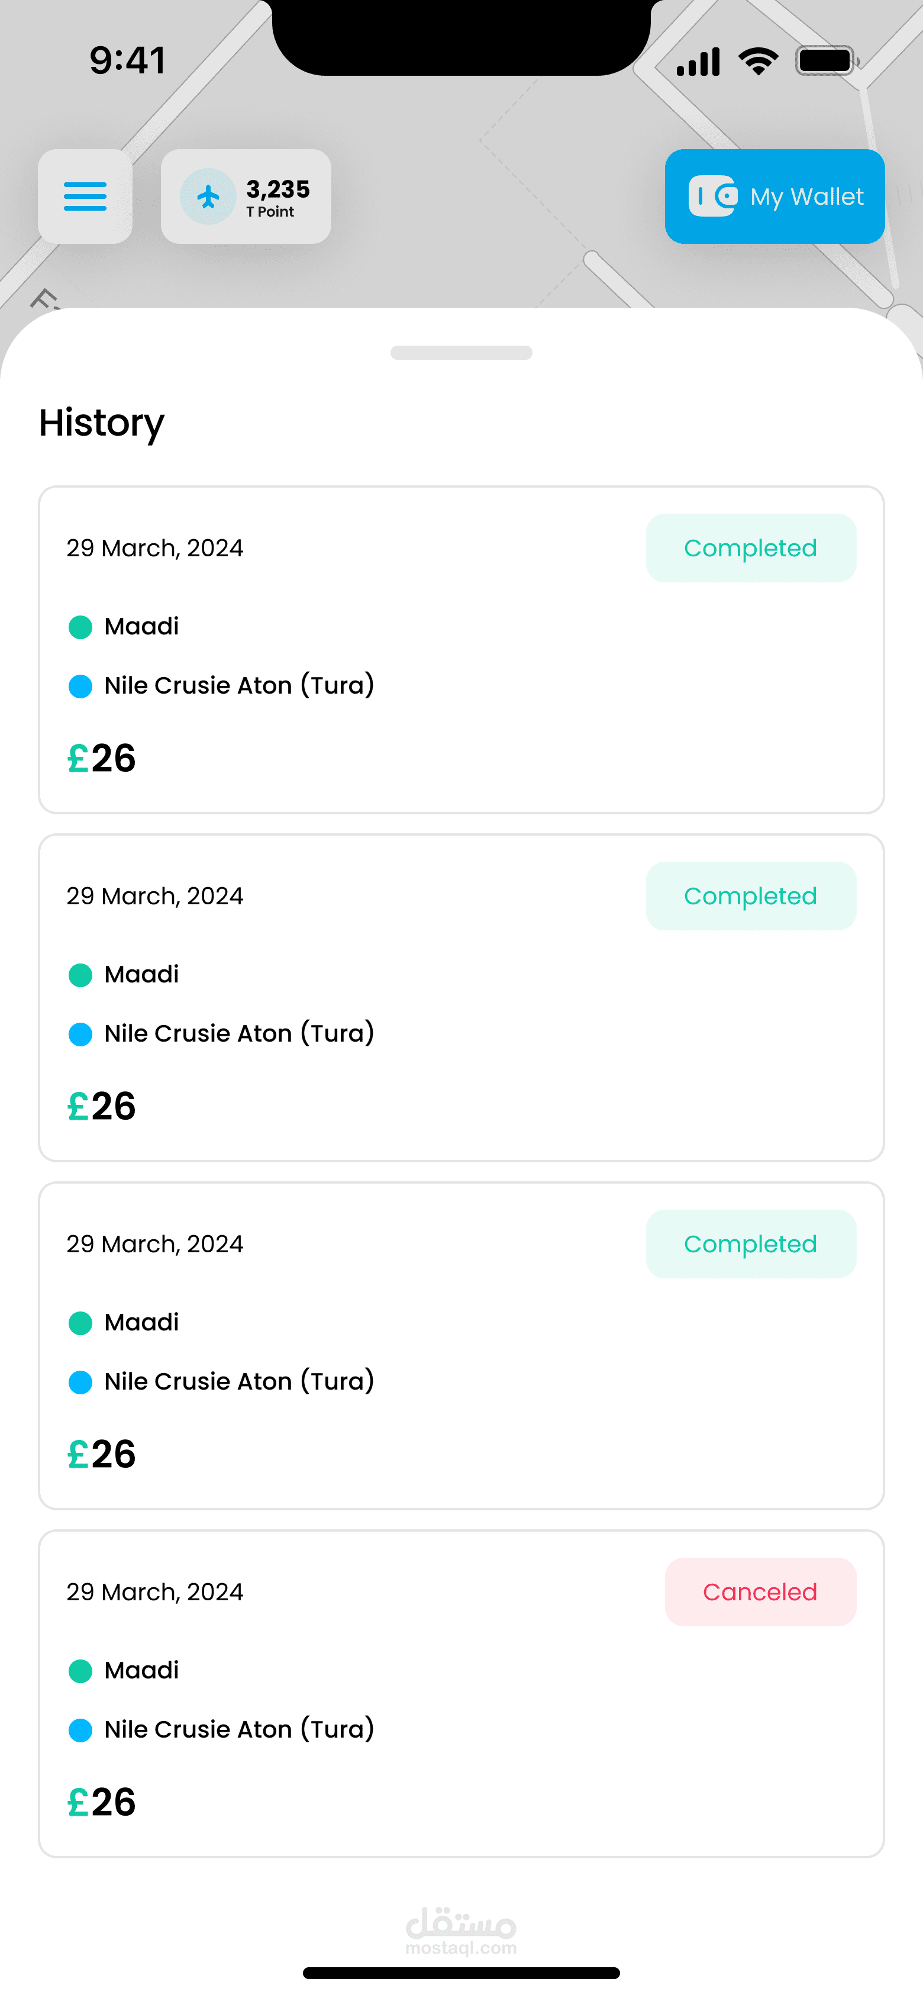Image resolution: width=923 pixels, height=1998 pixels.
Task: Tap the Wi-Fi status icon
Action: (x=758, y=60)
